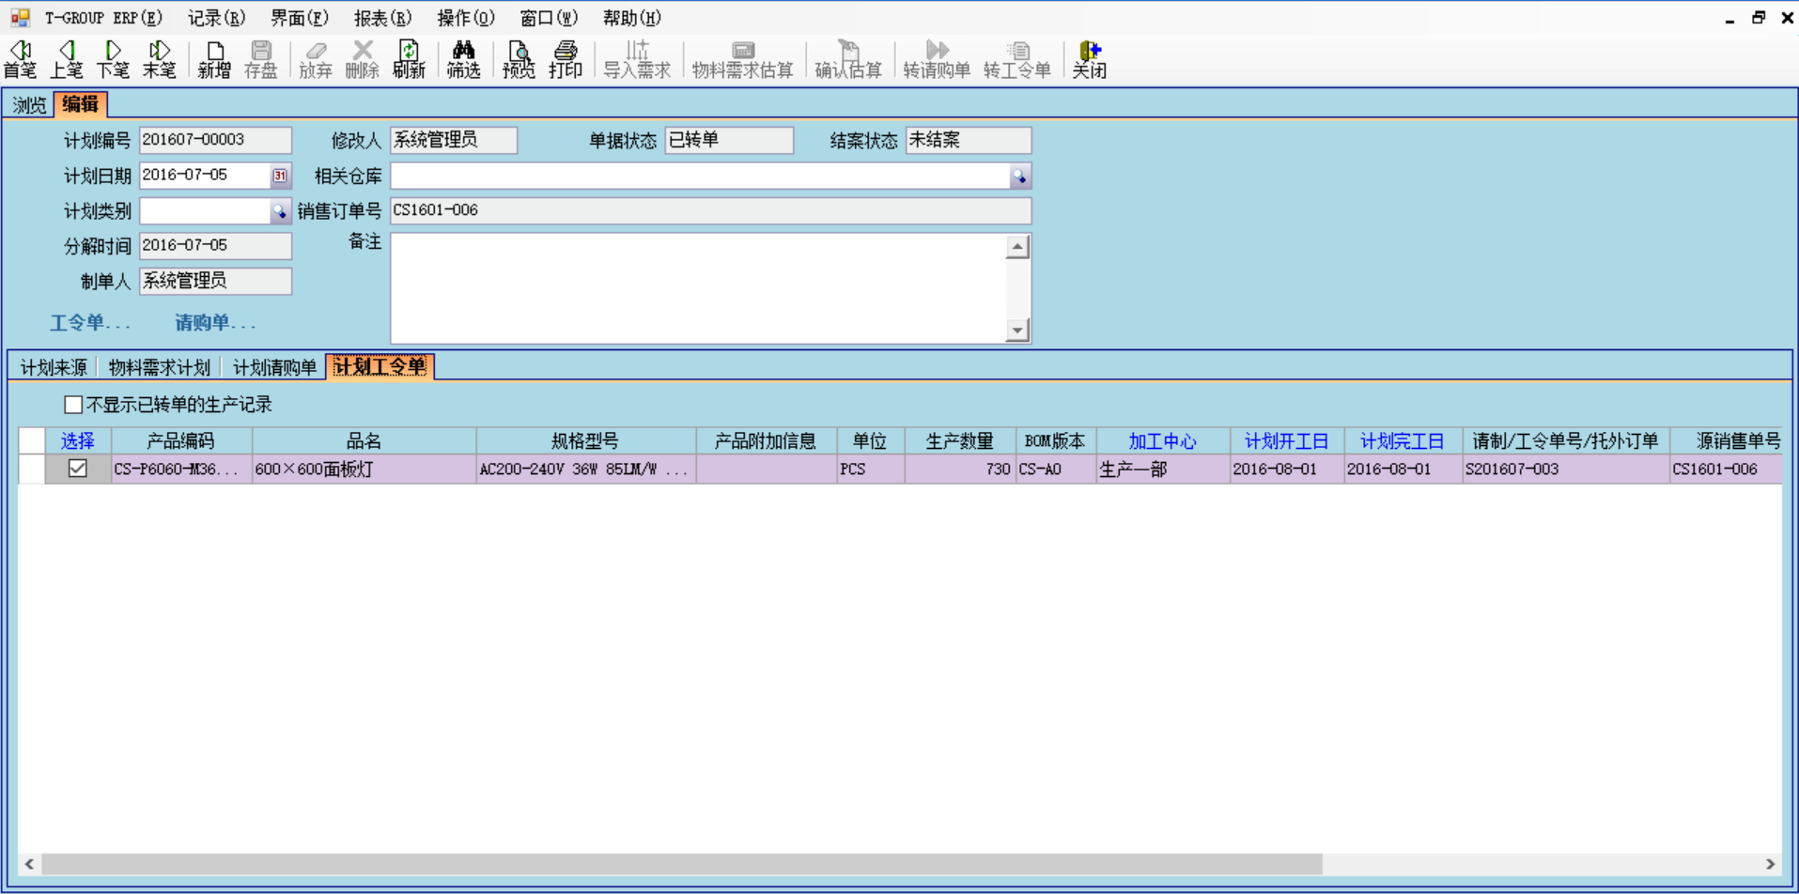Go to previous record with 上笔
Image resolution: width=1799 pixels, height=894 pixels.
[x=66, y=59]
